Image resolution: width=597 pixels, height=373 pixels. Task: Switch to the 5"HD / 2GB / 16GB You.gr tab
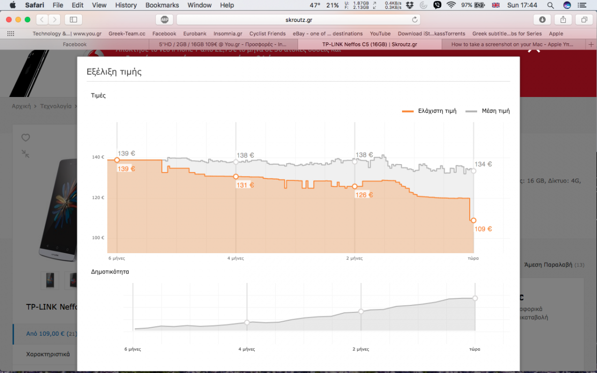[223, 44]
